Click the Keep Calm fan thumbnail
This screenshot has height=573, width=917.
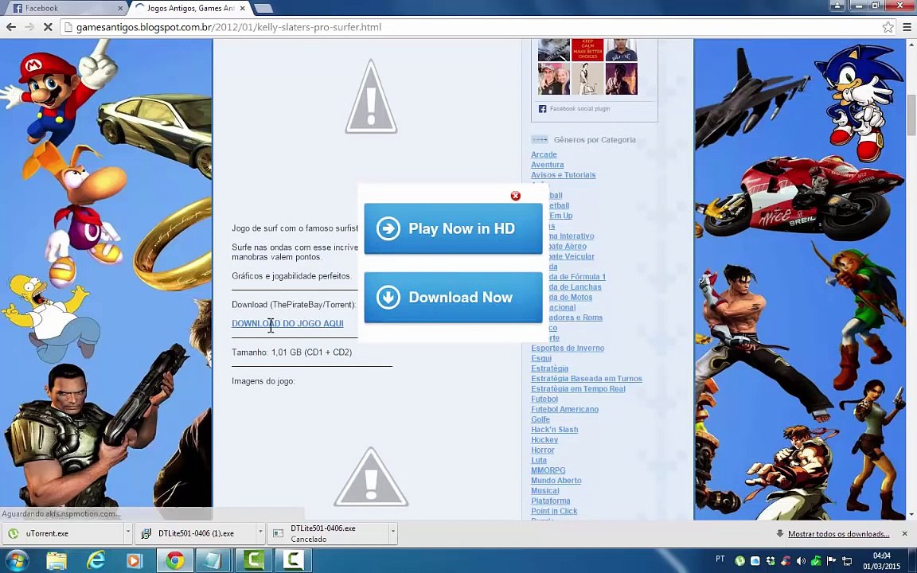coord(587,49)
